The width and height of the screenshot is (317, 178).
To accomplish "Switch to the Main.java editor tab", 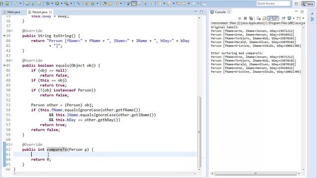I will pos(12,12).
